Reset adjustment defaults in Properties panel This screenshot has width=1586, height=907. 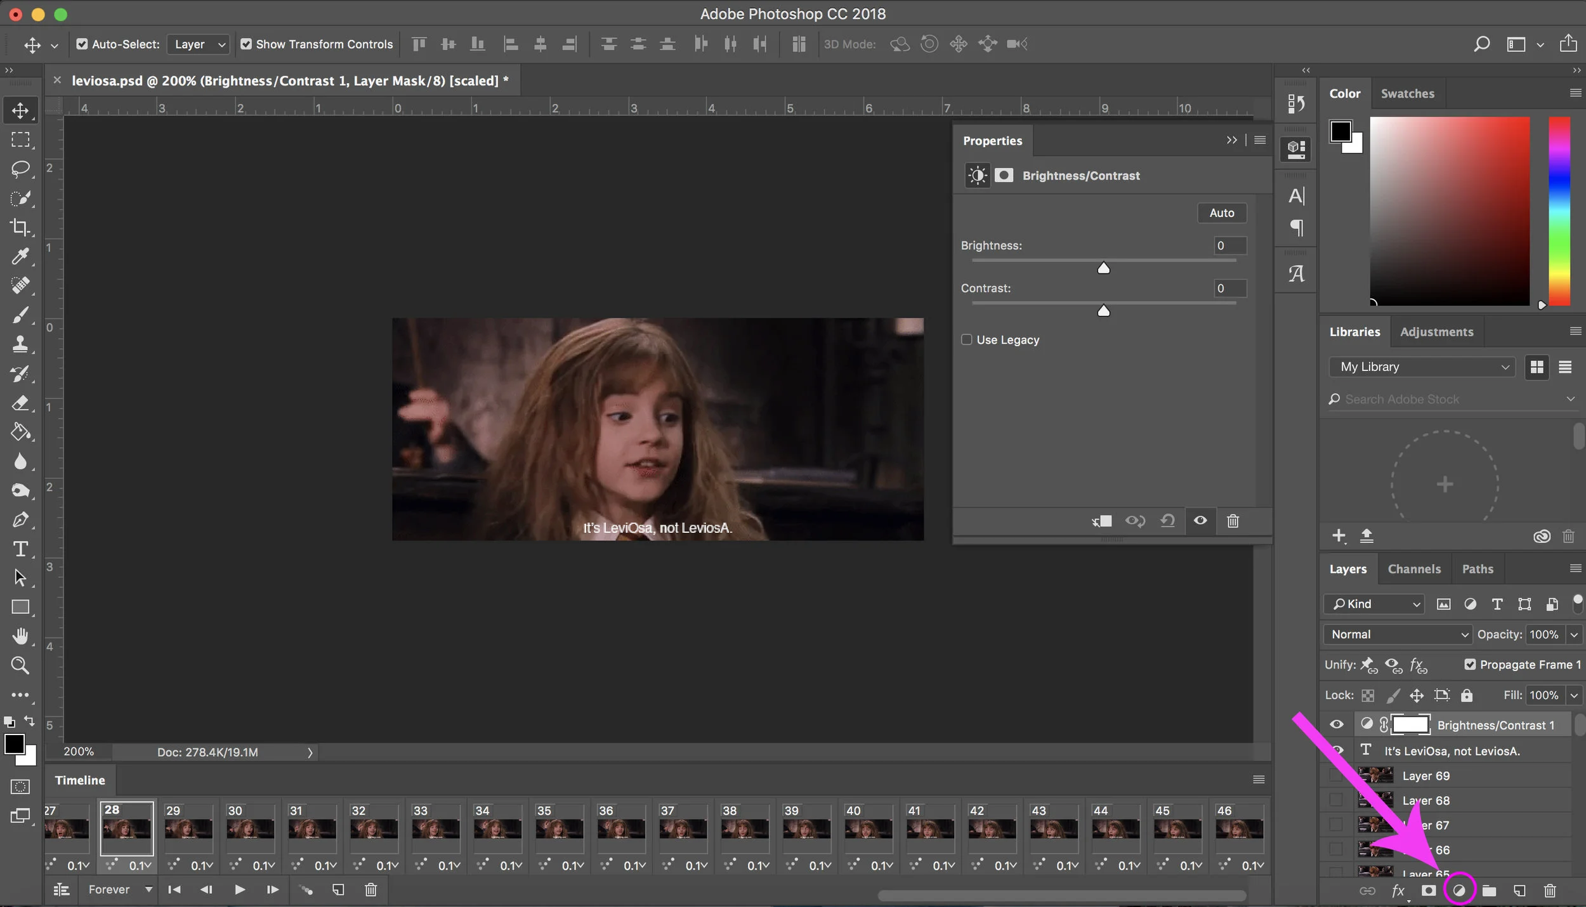pyautogui.click(x=1167, y=521)
